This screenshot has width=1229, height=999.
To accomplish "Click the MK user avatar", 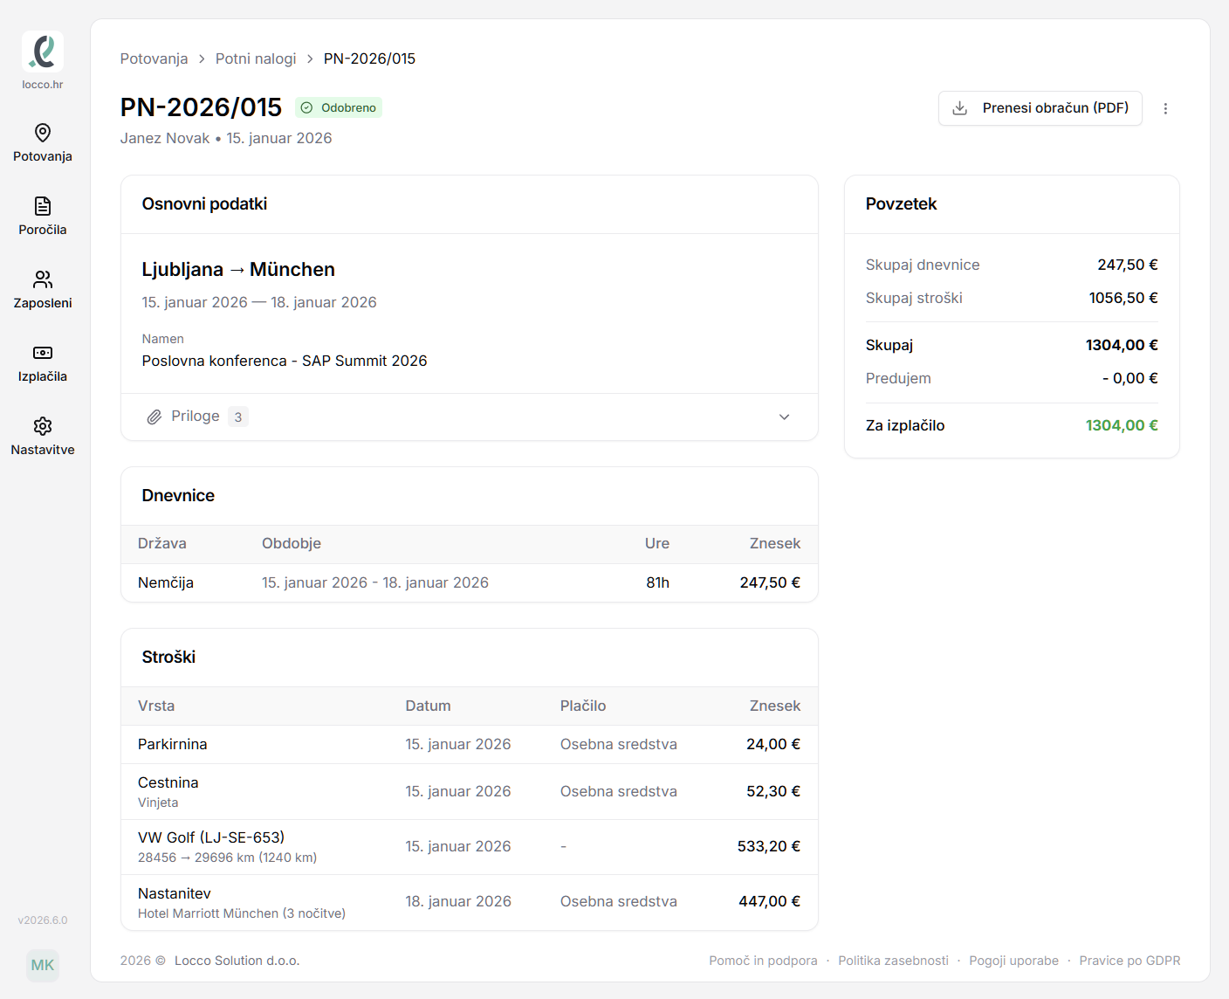I will (x=43, y=965).
